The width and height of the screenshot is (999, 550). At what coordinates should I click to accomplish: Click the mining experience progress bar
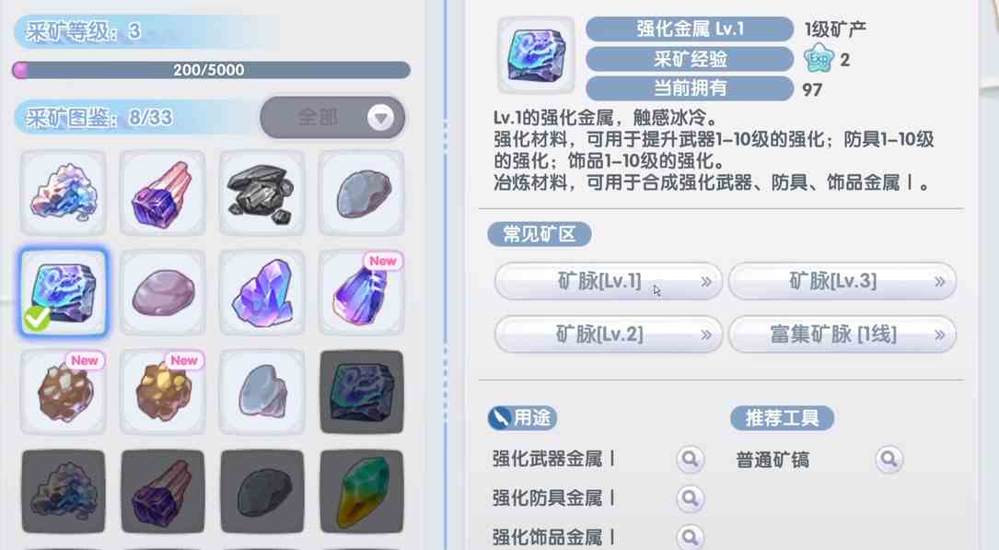coord(211,69)
